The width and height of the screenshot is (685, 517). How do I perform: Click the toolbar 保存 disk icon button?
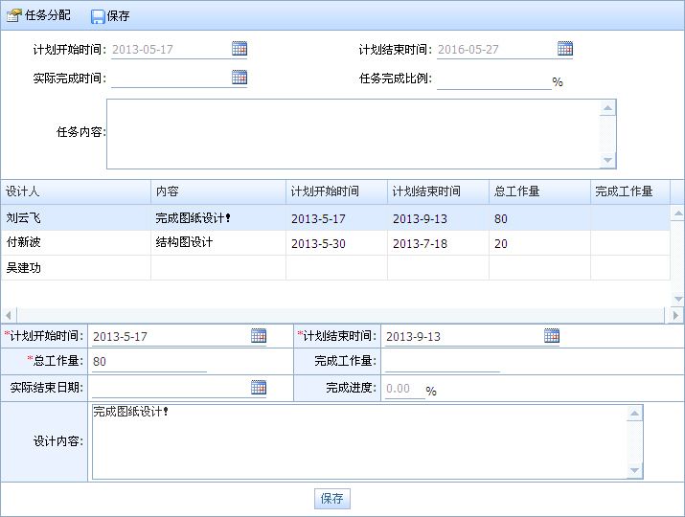coord(110,15)
